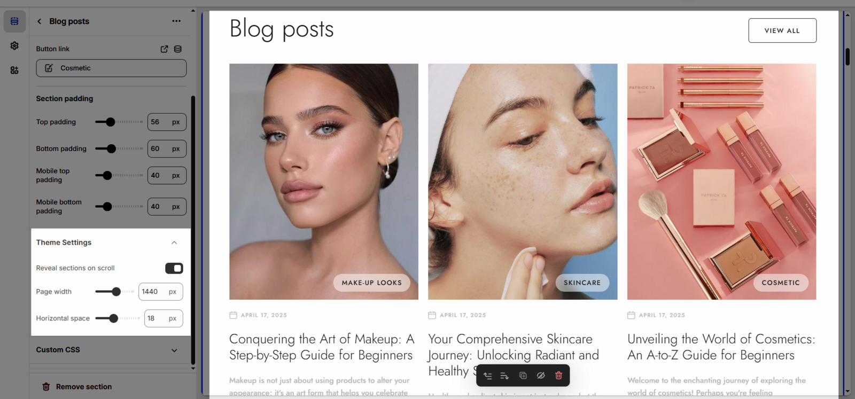The image size is (855, 399).
Task: Click the VIEW ALL button
Action: click(782, 30)
